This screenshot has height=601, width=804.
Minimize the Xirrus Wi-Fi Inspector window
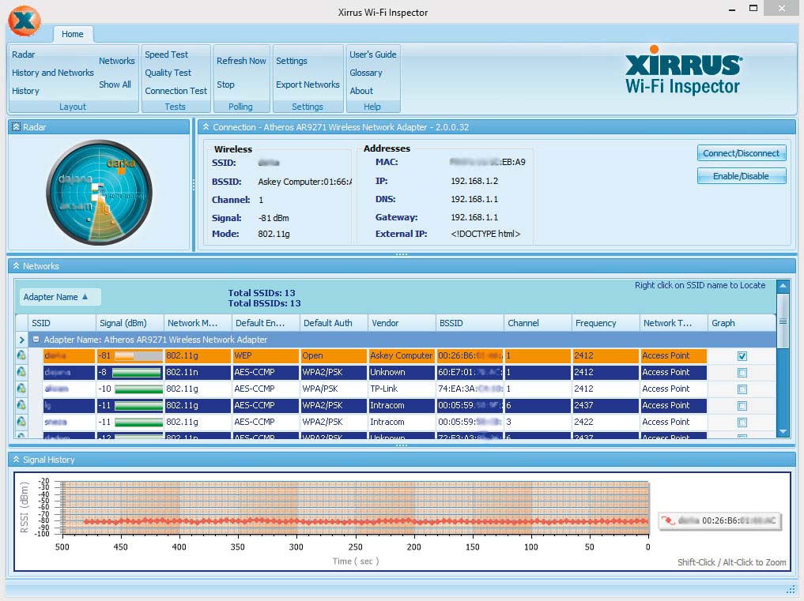(732, 8)
